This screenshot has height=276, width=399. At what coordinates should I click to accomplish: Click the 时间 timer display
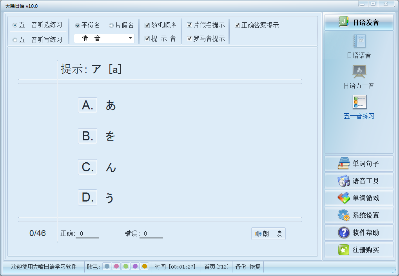pos(175,267)
